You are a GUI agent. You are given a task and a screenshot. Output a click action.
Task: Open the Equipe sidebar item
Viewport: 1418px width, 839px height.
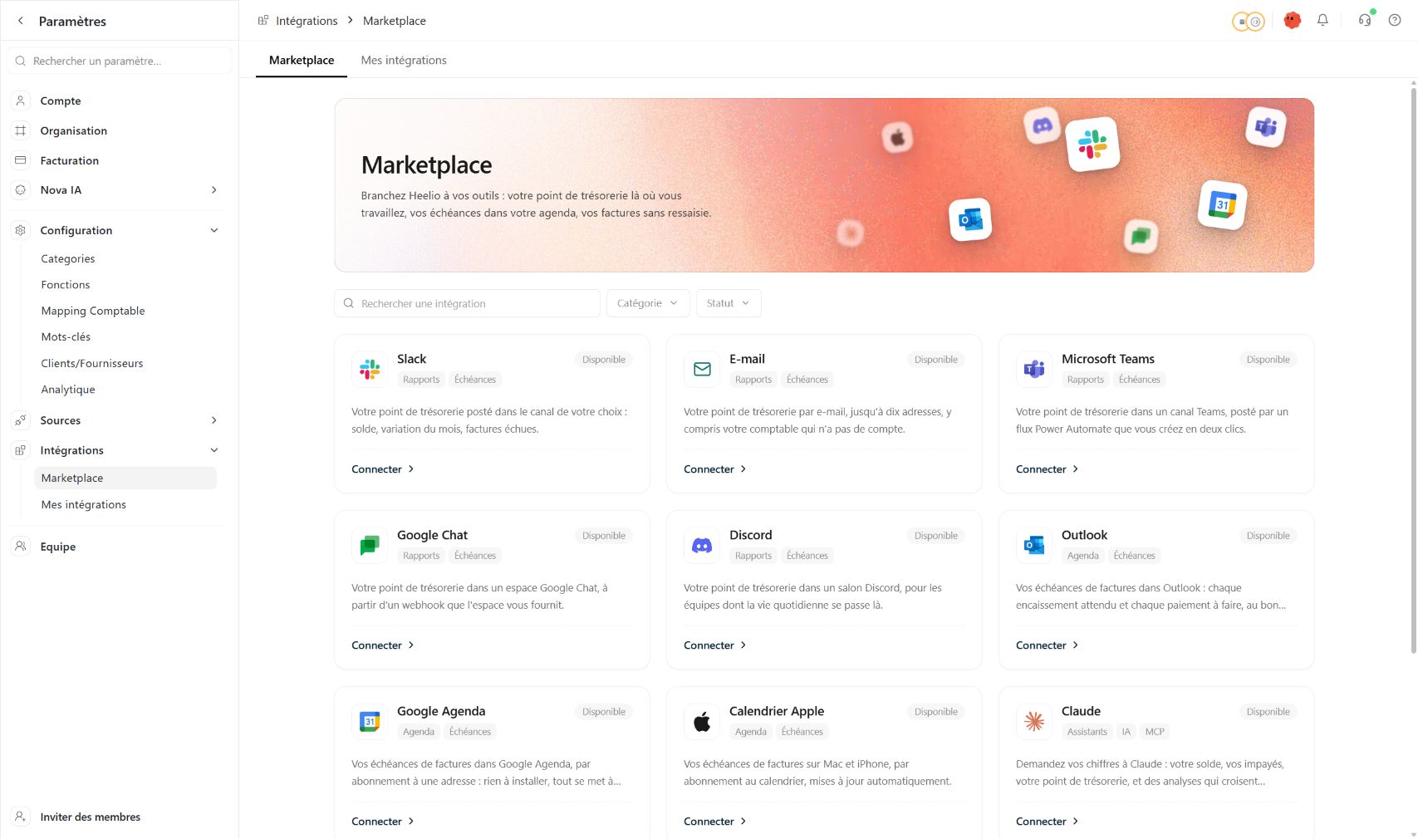point(58,547)
